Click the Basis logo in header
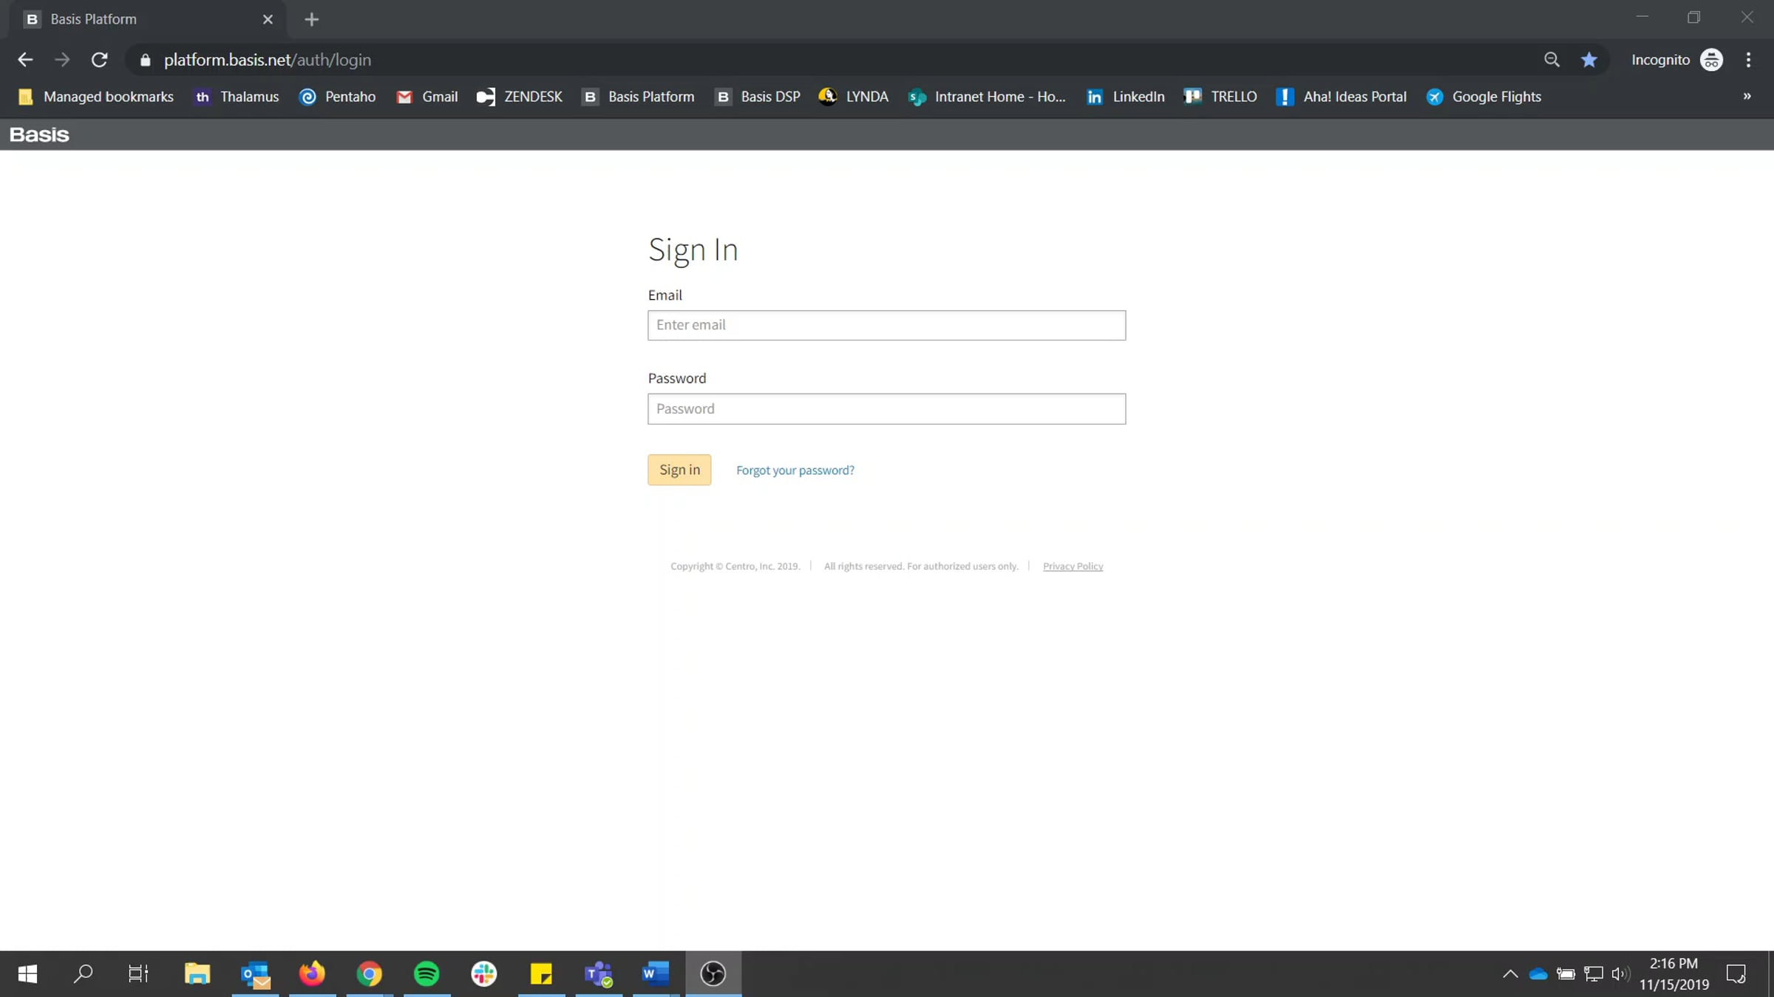Viewport: 1774px width, 997px height. (x=39, y=134)
